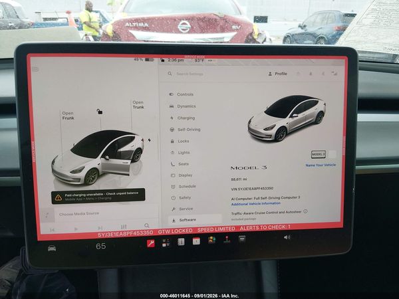Screen dimensions: 399x299
Task: Tap the GTW LOCKED status text
Action: point(175,231)
